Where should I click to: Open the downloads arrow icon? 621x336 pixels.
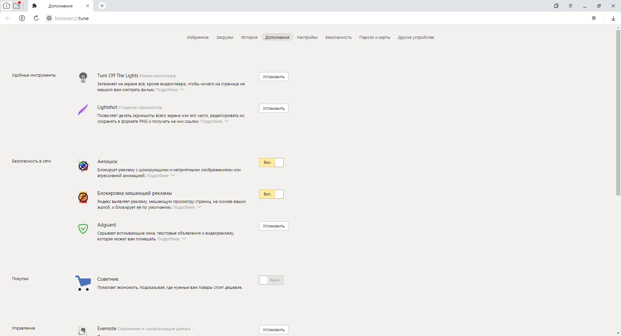point(613,18)
